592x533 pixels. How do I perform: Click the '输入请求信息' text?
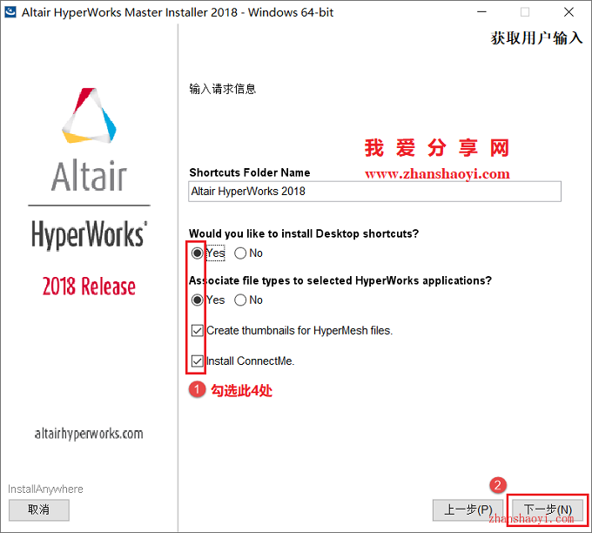coord(222,89)
